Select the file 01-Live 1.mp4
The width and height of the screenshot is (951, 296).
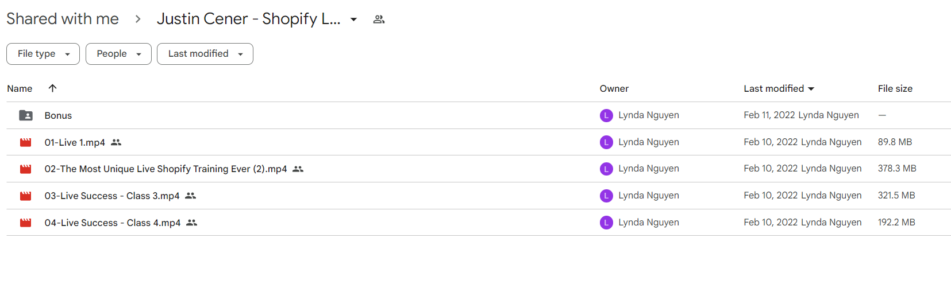75,142
